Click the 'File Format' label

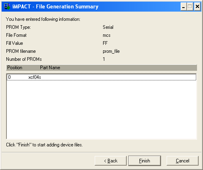[x=16, y=35]
